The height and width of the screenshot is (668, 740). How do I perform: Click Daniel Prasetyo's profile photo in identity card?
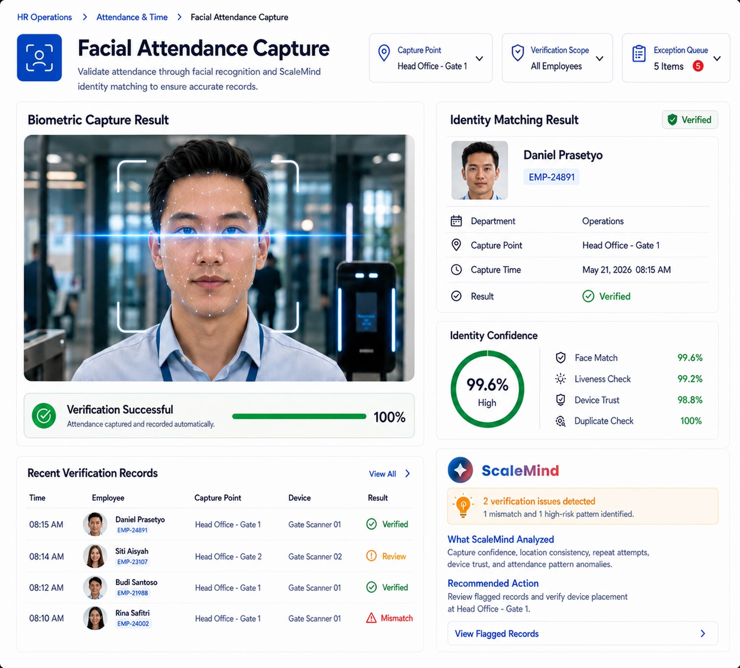click(480, 170)
